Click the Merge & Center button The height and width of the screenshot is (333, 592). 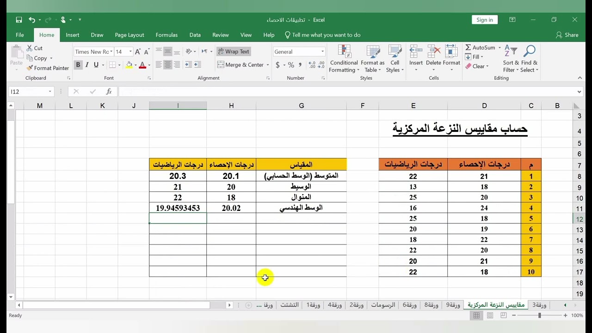(x=240, y=65)
